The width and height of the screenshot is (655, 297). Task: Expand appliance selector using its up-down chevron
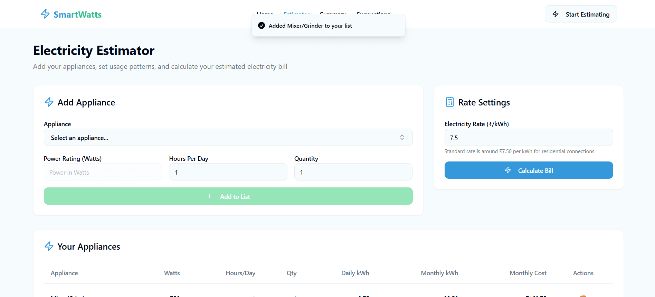coord(402,138)
